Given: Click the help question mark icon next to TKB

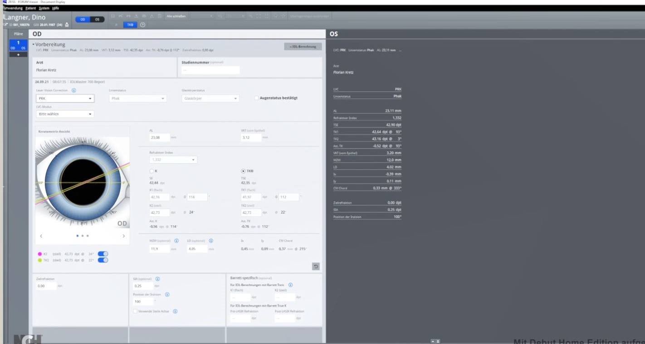Looking at the screenshot, I should (x=142, y=24).
